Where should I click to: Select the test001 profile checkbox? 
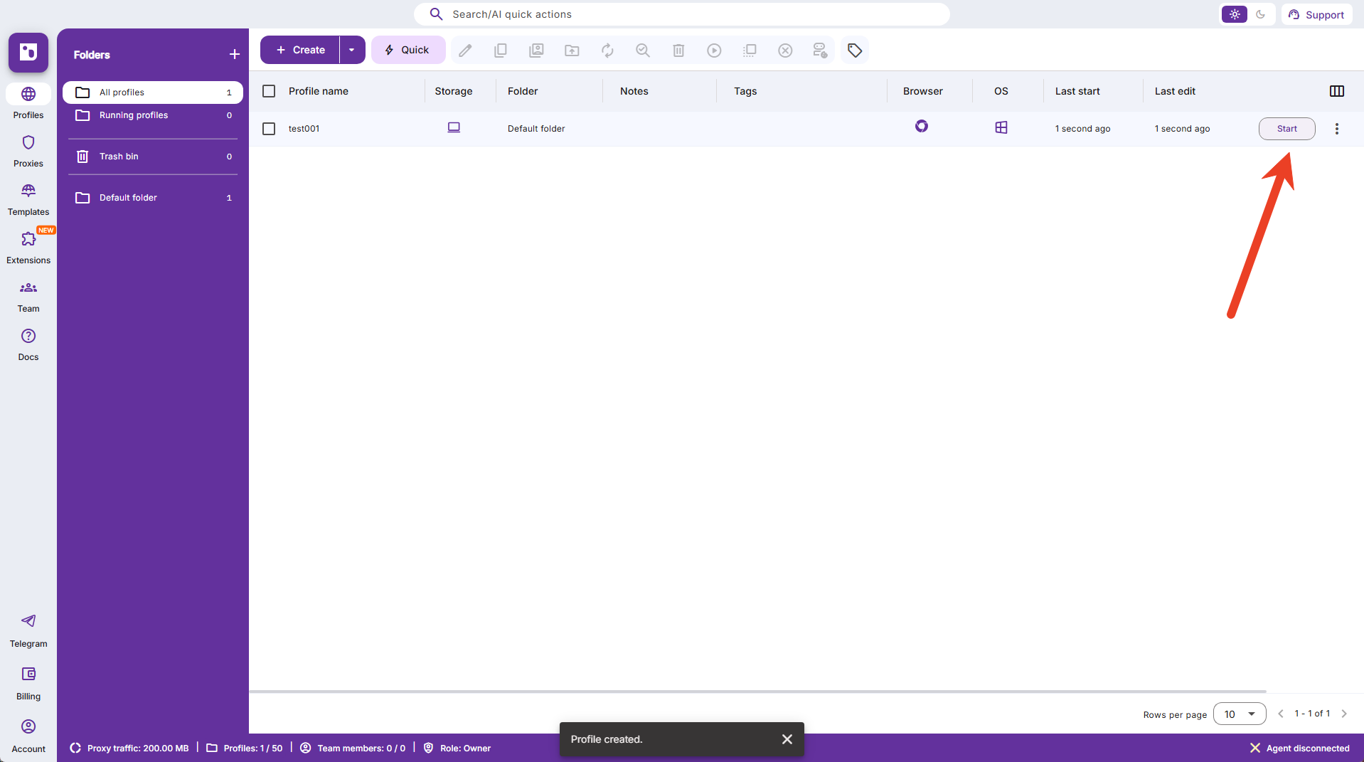tap(269, 129)
